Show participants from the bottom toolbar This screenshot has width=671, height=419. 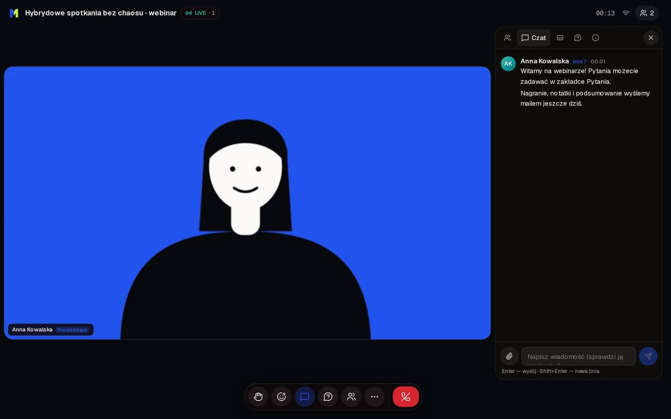click(351, 397)
